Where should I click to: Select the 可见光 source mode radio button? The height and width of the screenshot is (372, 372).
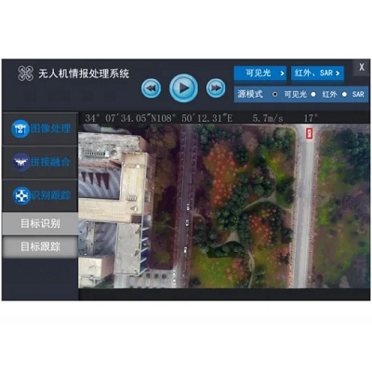tap(274, 94)
